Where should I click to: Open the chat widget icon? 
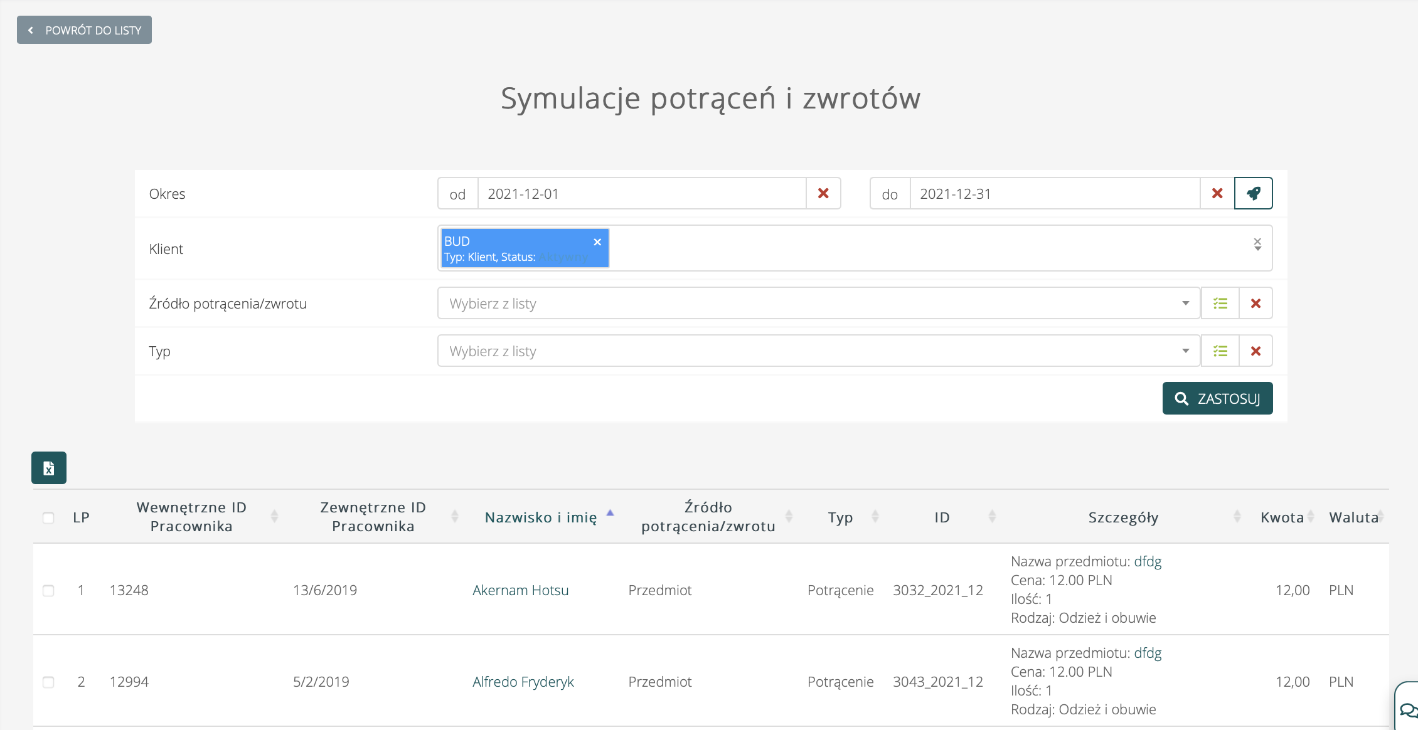(1407, 710)
